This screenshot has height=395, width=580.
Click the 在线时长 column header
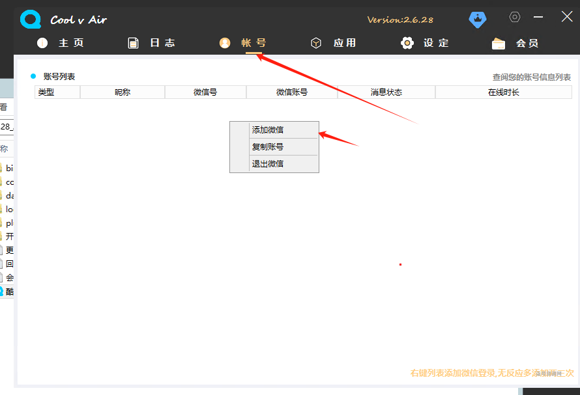point(504,92)
